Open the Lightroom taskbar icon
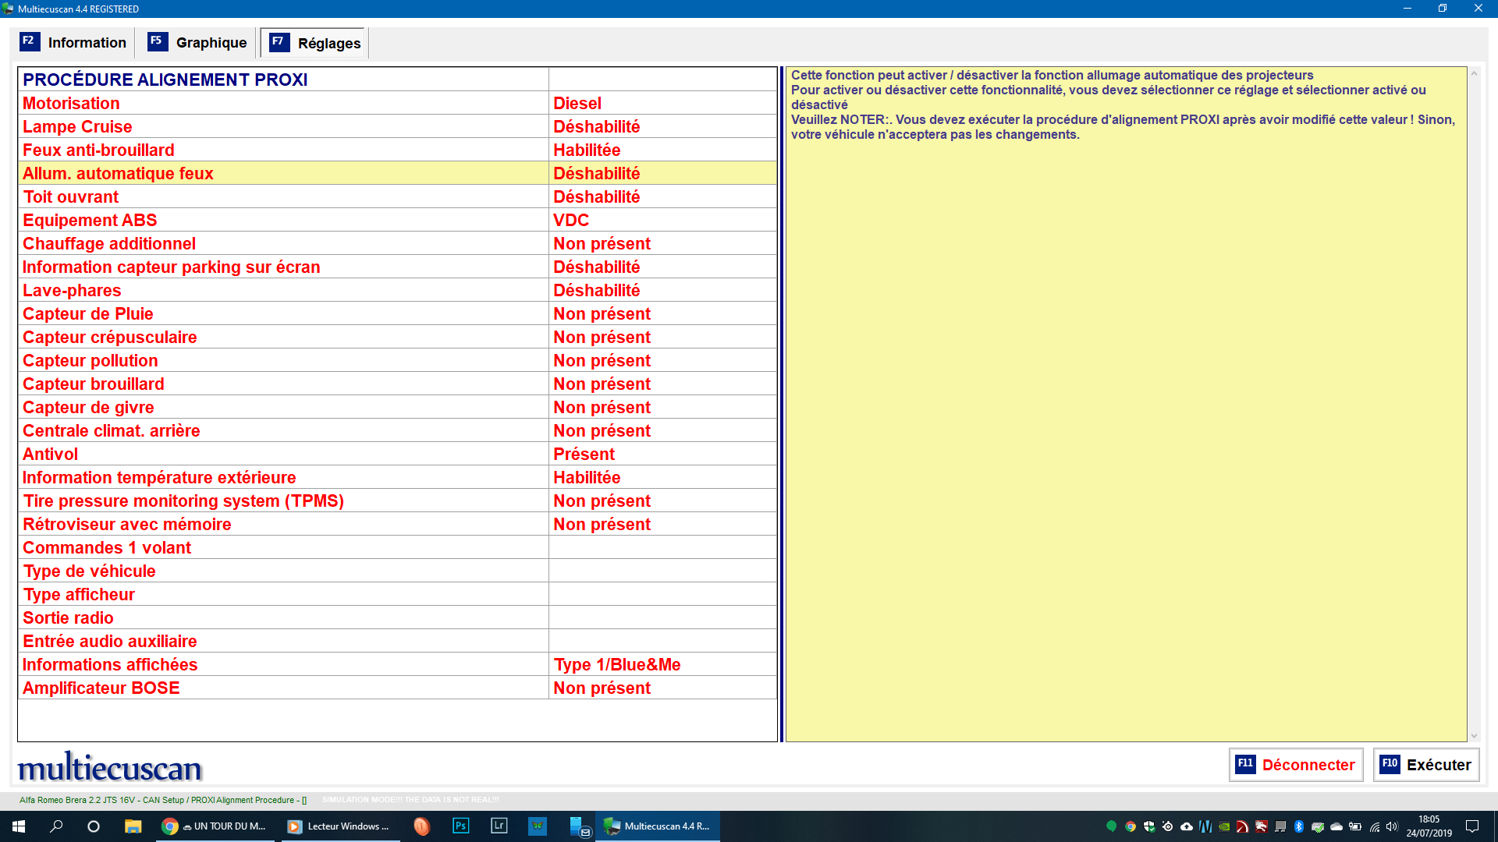 (x=499, y=826)
